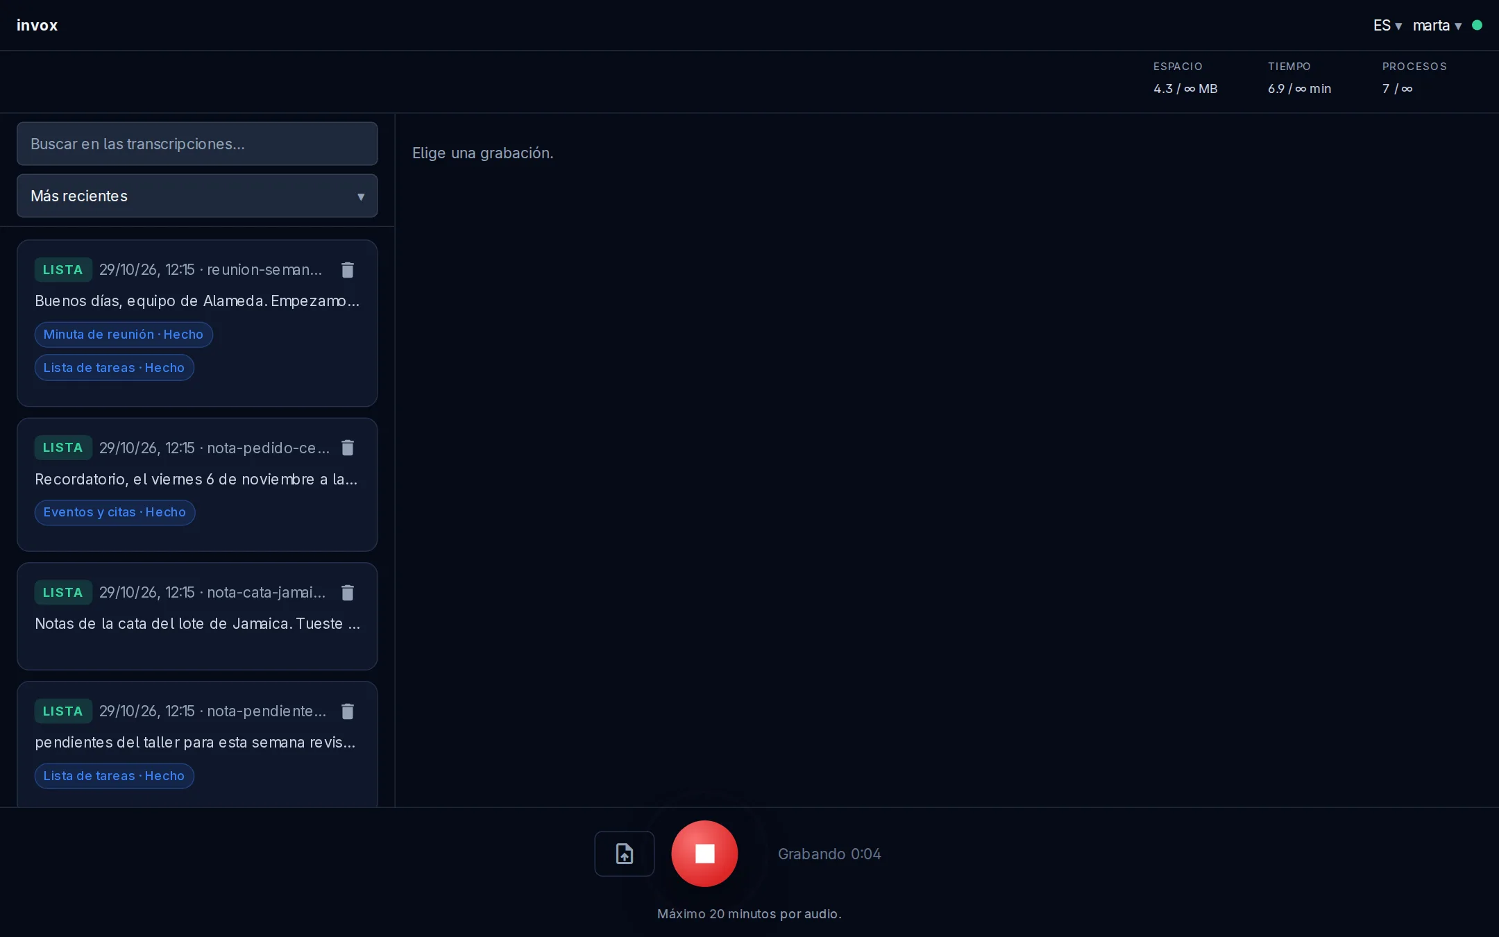This screenshot has height=937, width=1499.
Task: Click the LISTA badge on nota-pendiente card
Action: point(63,711)
